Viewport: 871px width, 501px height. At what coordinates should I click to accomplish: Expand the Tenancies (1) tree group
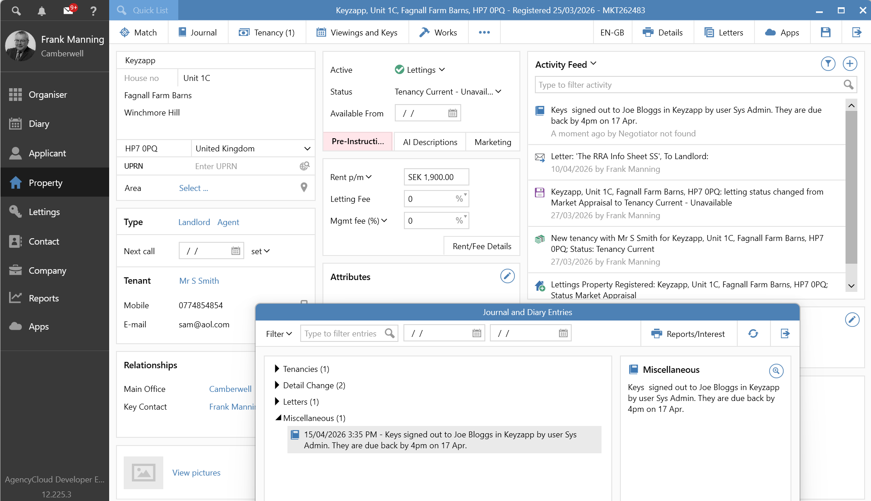[x=277, y=369]
